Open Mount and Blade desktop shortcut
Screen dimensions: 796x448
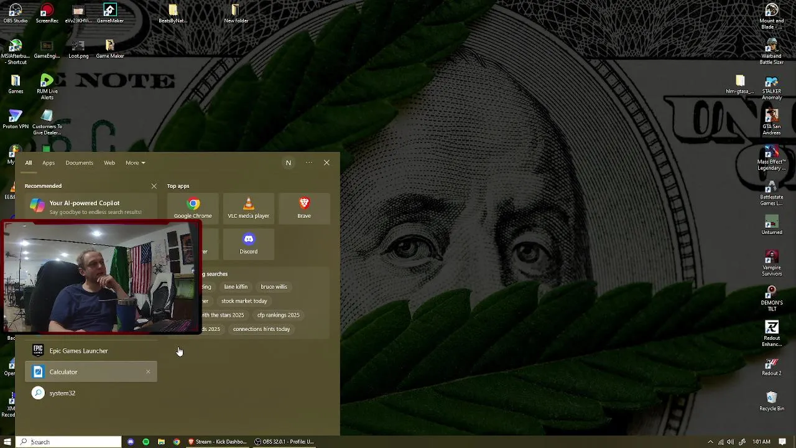772,17
